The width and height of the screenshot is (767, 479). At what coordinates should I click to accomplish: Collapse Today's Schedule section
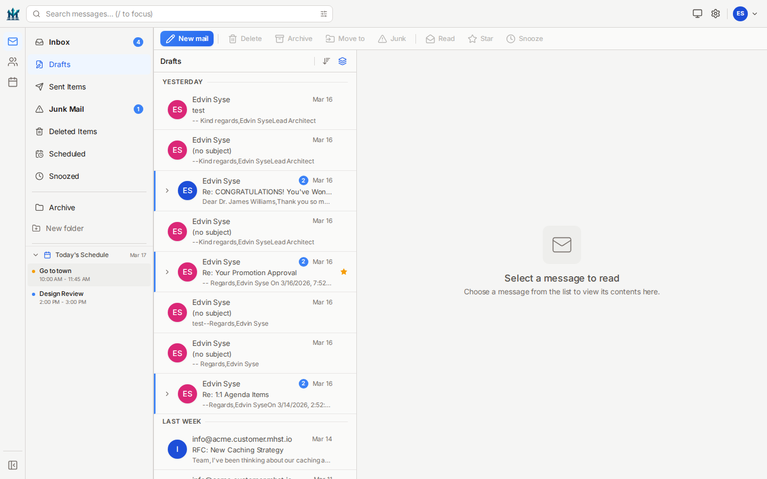(36, 255)
